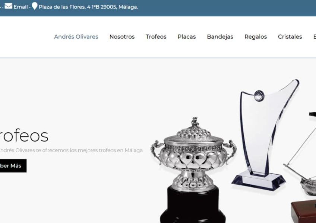Image resolution: width=316 pixels, height=223 pixels.
Task: Click the Trofeos slider heading
Action: click(24, 136)
